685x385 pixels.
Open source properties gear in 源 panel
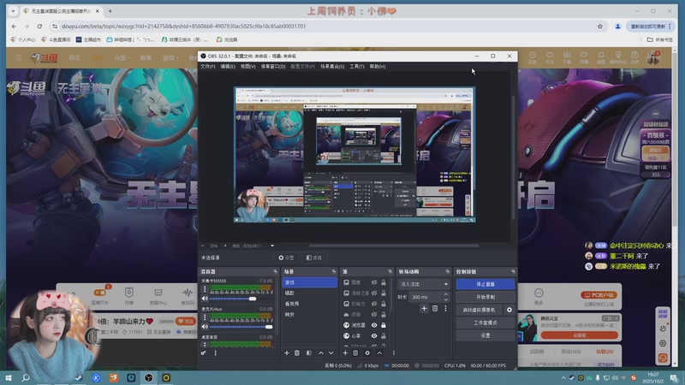pos(367,352)
